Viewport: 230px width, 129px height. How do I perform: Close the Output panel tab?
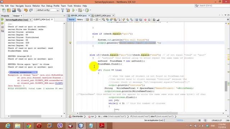pyautogui.click(x=22, y=16)
